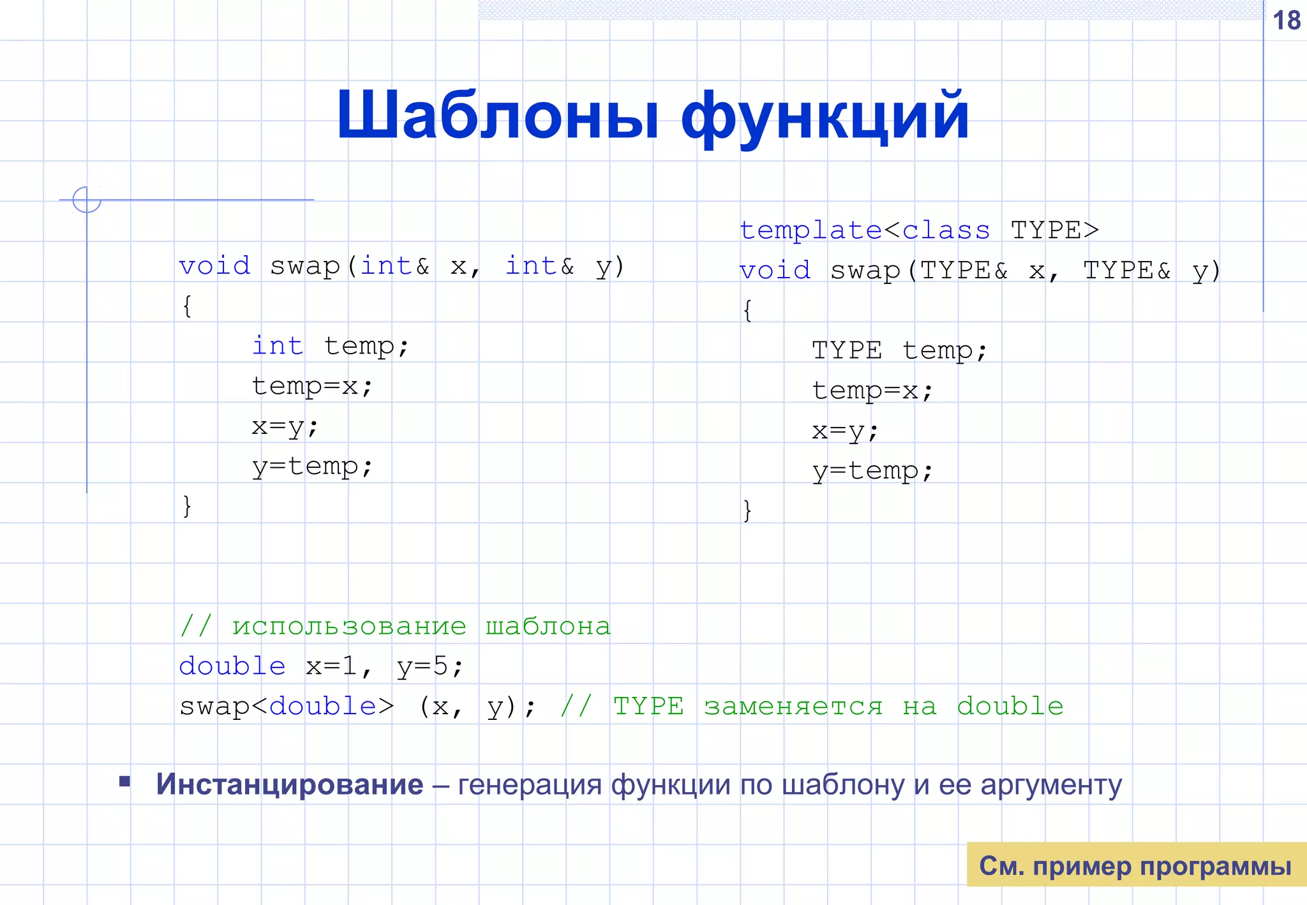Click the 'int temp;' line
Screen dimensions: 1307x905
330,347
